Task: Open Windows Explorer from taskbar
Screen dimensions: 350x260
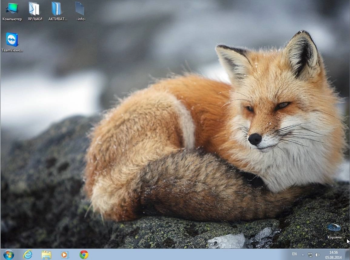Action: click(46, 255)
